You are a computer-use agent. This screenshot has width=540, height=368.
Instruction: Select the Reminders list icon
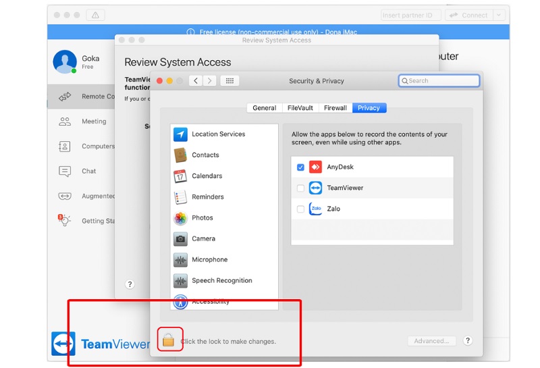(180, 197)
